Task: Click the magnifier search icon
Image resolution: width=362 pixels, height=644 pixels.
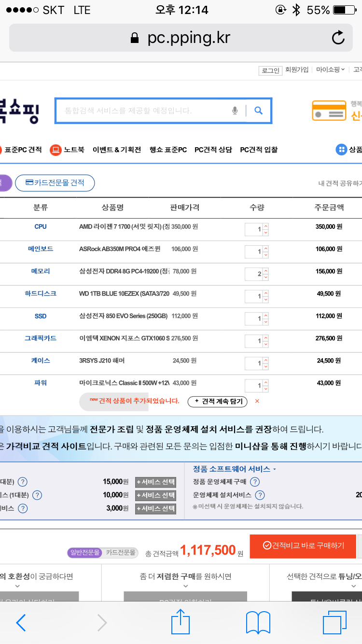Action: click(259, 111)
